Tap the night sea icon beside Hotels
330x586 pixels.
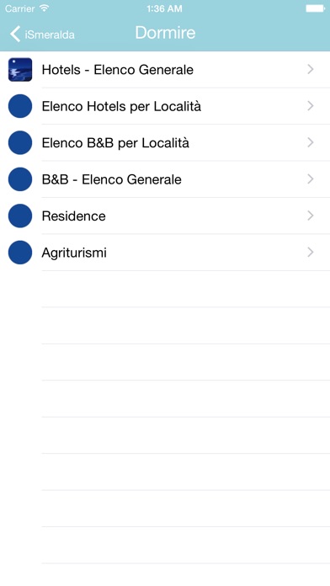[x=20, y=70]
